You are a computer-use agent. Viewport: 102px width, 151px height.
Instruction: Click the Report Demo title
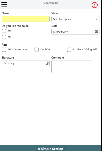[x=50, y=3]
